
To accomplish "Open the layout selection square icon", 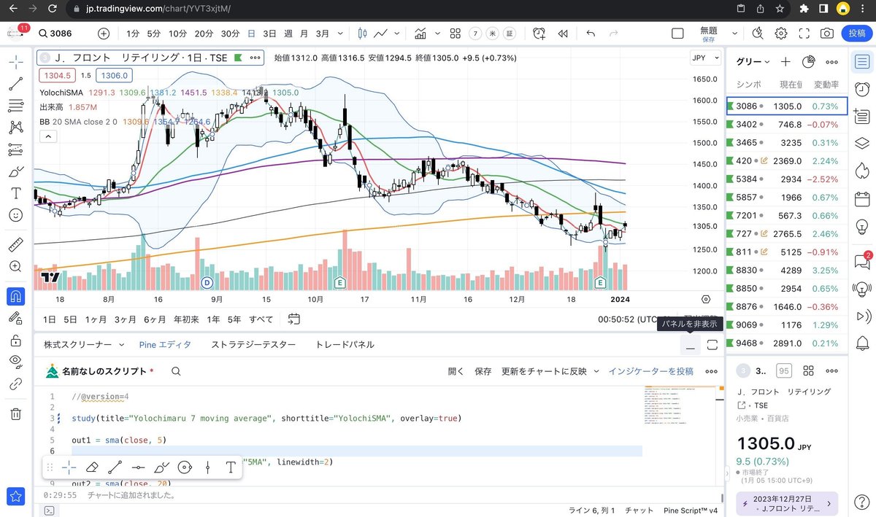I will (x=677, y=34).
